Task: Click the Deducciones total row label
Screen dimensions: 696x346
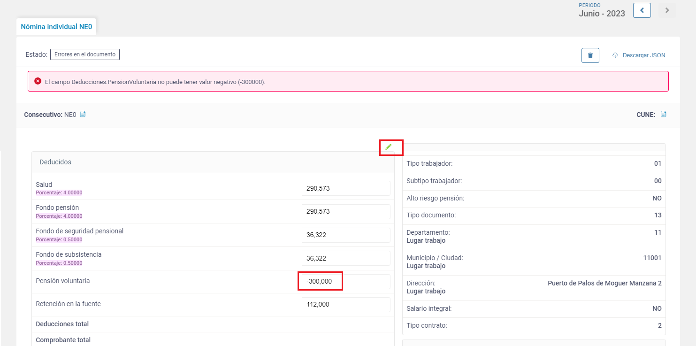Action: [x=62, y=324]
